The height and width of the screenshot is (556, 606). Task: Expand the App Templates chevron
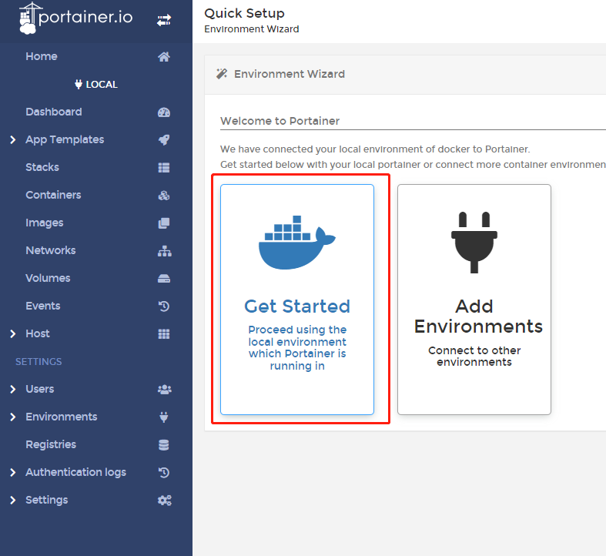[x=13, y=139]
